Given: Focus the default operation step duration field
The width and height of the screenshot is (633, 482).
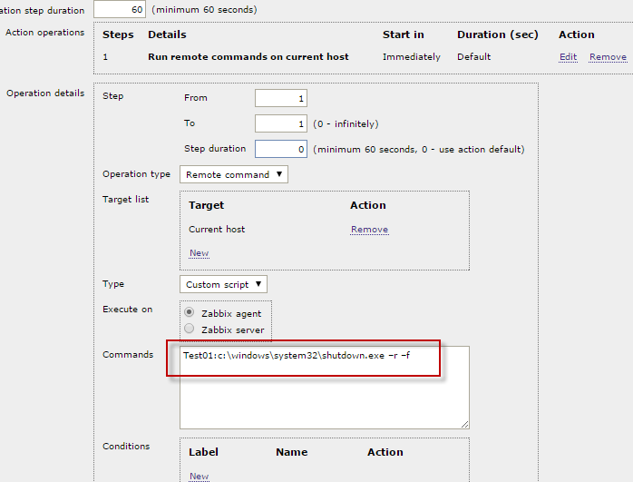Looking at the screenshot, I should [119, 10].
